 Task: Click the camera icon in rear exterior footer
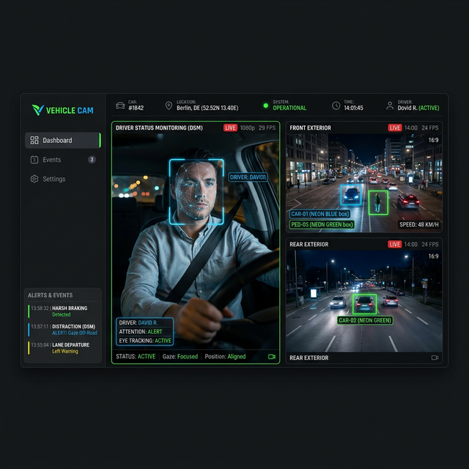point(435,358)
